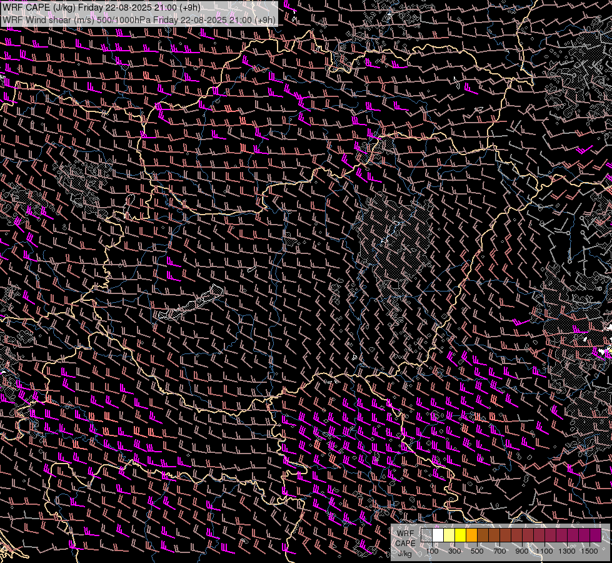Click the 500 legend value

pyautogui.click(x=477, y=551)
